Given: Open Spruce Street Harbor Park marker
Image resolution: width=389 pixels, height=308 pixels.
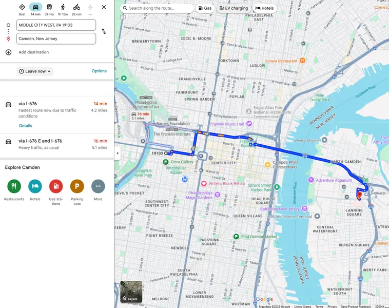Looking at the screenshot, I should pos(277,187).
